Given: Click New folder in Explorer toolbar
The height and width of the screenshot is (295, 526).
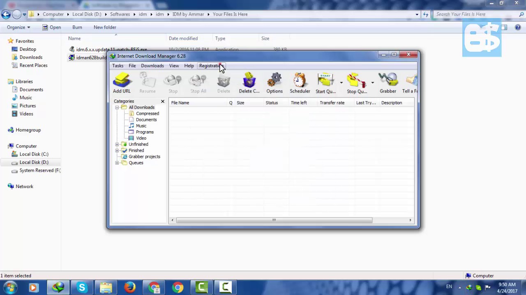Looking at the screenshot, I should pyautogui.click(x=105, y=27).
